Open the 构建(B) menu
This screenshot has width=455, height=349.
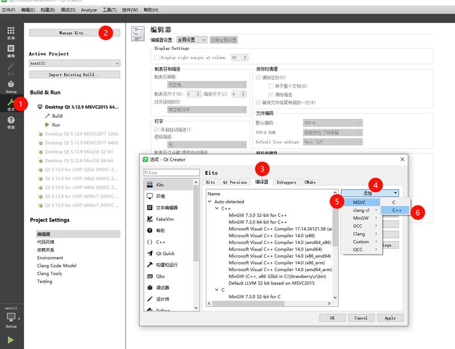(x=47, y=10)
